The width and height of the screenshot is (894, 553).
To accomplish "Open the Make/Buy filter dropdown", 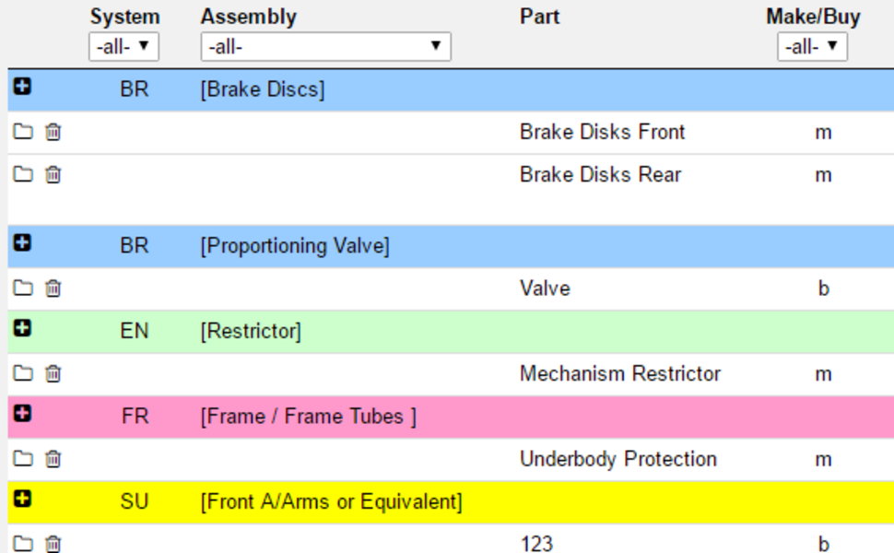I will pos(811,46).
